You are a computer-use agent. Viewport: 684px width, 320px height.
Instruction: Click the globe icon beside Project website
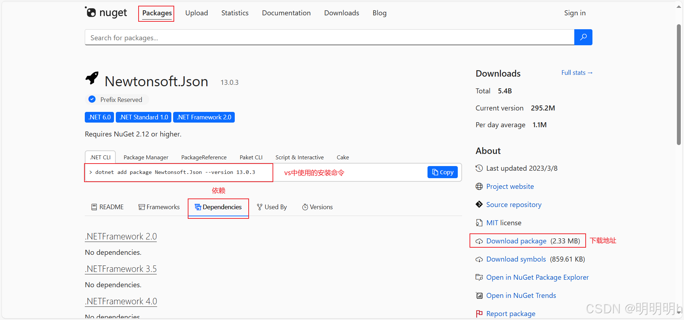[x=479, y=186]
